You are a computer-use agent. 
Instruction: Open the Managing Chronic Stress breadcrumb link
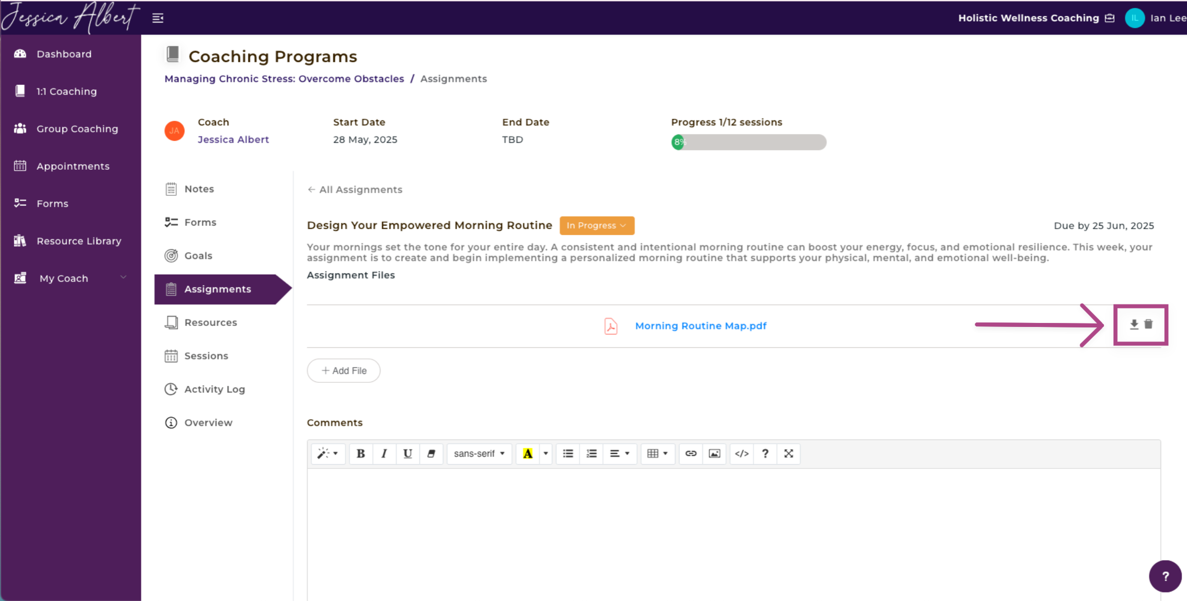tap(284, 79)
